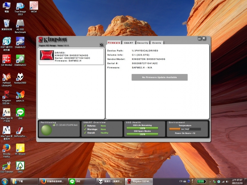This screenshot has height=185, width=247.
Task: Launch Mozilla Firefox desktop shortcut
Action: [x=7, y=151]
